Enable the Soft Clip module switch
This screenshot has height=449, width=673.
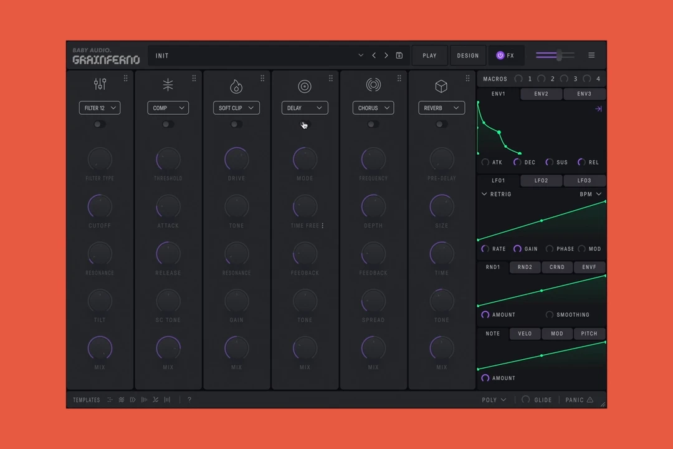point(236,124)
